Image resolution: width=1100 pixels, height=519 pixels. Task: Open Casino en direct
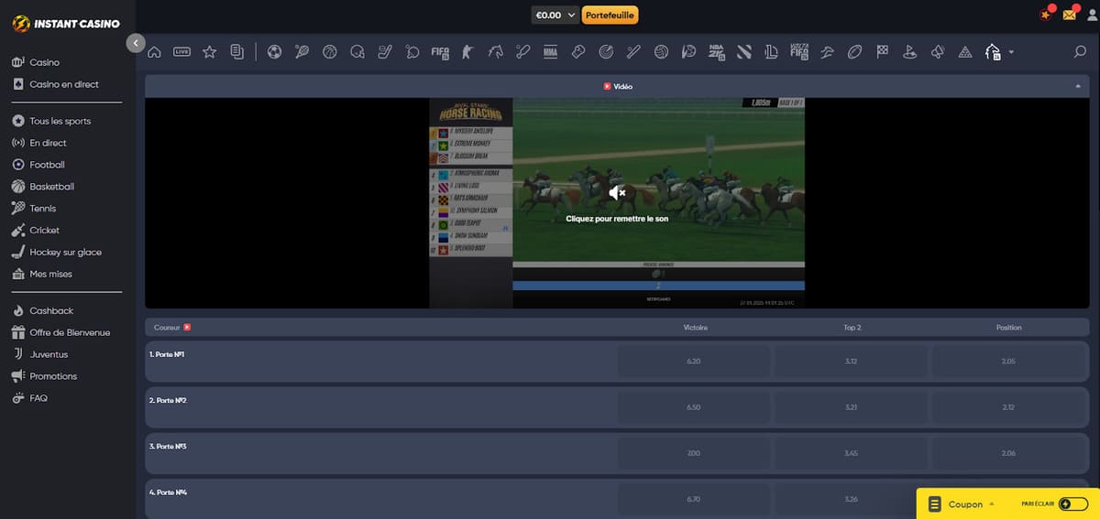(x=64, y=84)
